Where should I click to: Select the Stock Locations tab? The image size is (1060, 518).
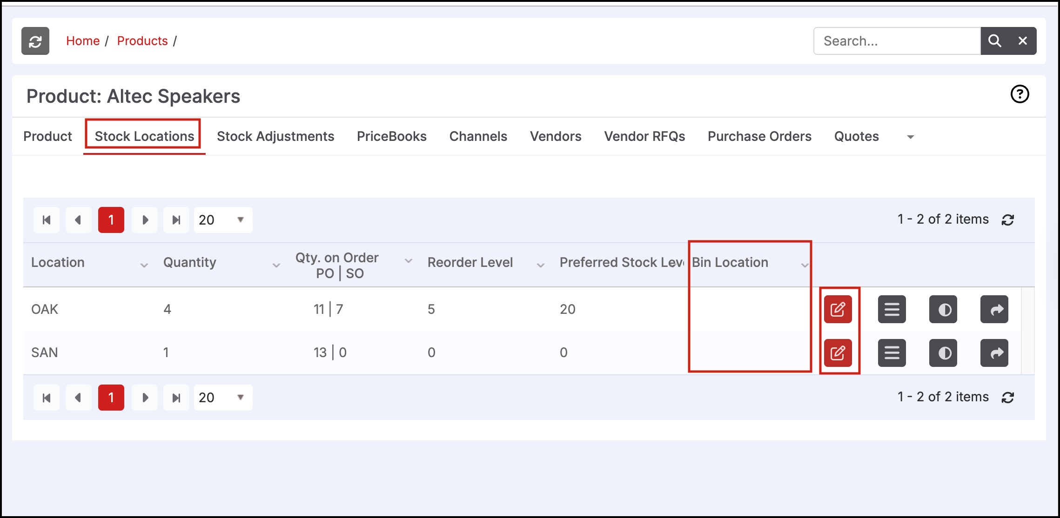click(144, 136)
